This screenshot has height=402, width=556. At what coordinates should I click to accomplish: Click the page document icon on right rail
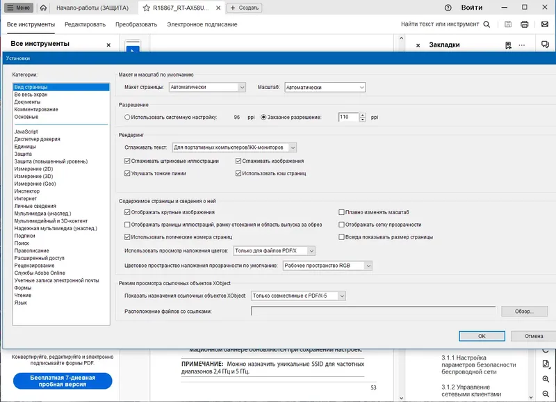point(546,364)
